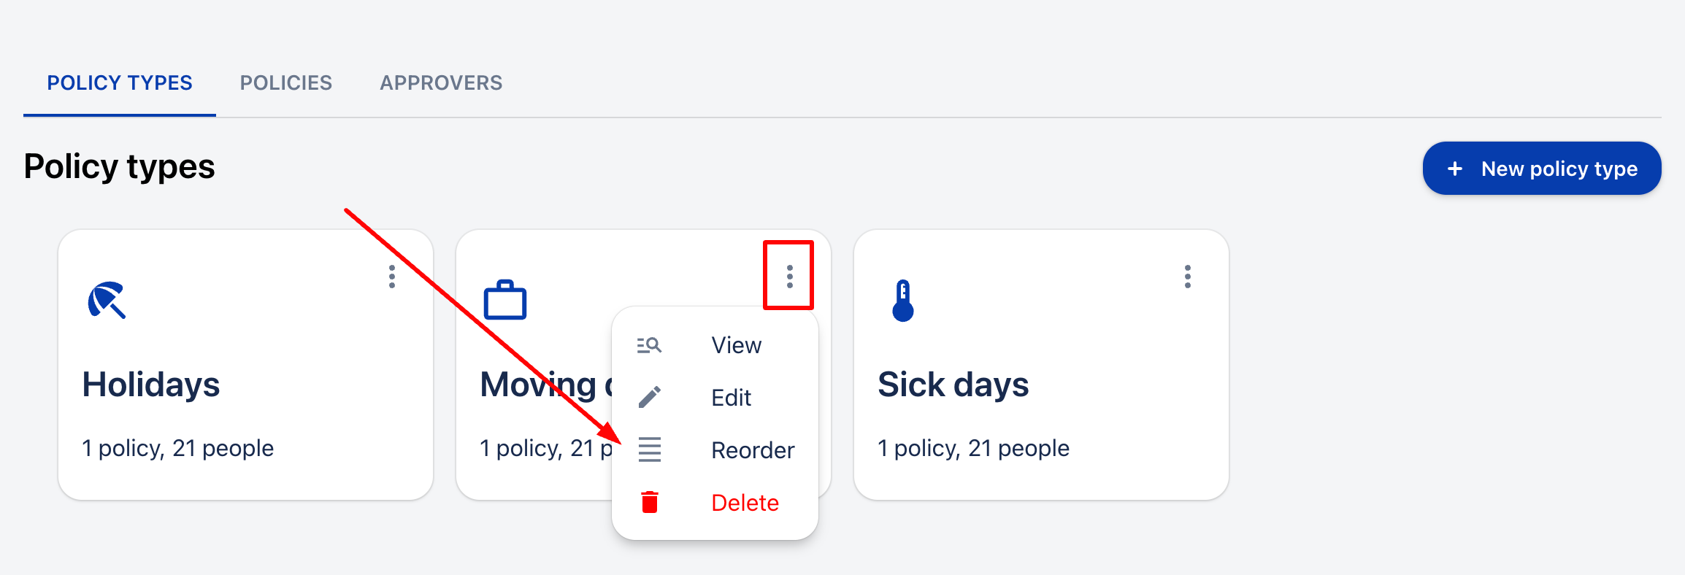Switch to the Approvers tab
Screen dimensions: 1685x575
click(441, 83)
